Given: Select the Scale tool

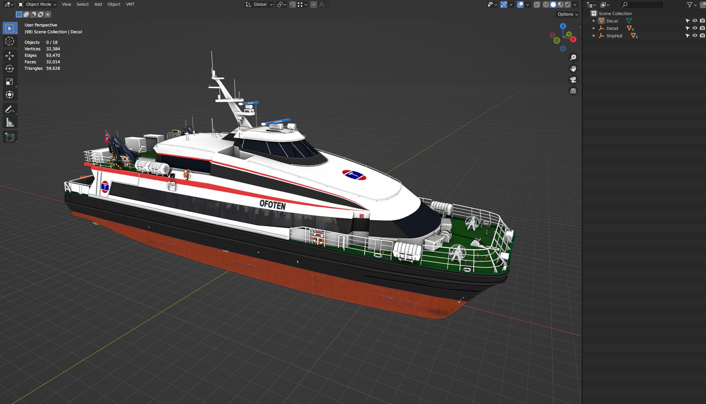Looking at the screenshot, I should [x=10, y=82].
